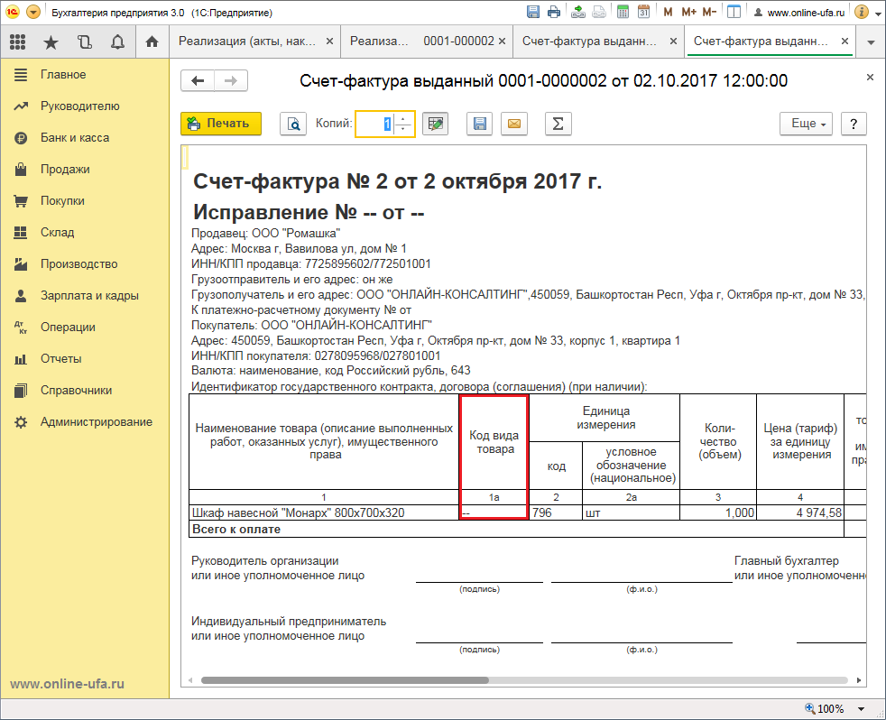Image resolution: width=886 pixels, height=720 pixels.
Task: Click the printer icon in title bar
Action: coord(554,12)
